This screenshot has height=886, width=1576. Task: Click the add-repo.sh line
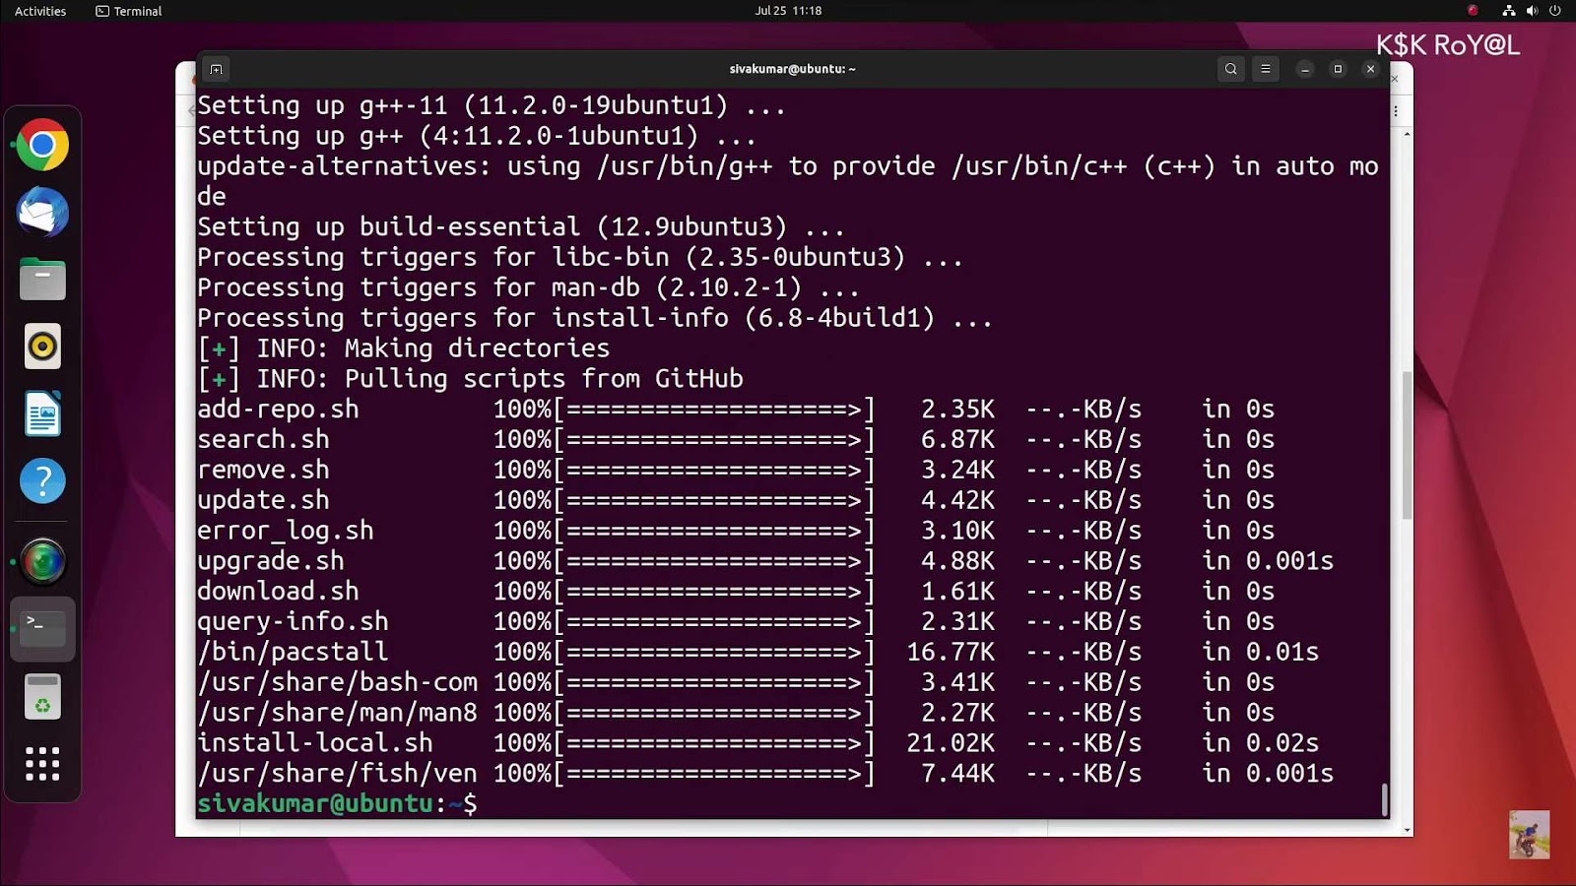pyautogui.click(x=736, y=409)
